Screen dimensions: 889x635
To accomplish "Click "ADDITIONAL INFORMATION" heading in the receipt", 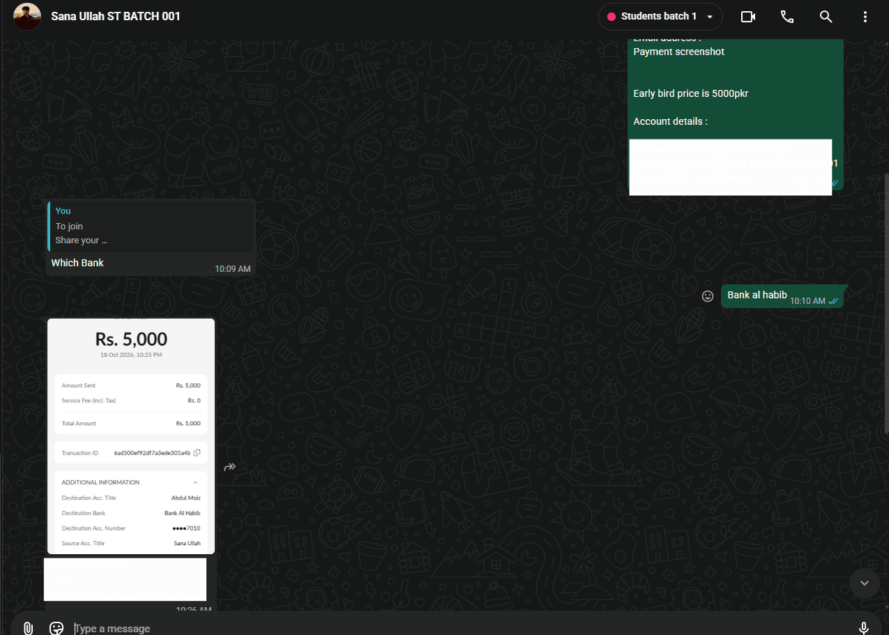I will 100,482.
